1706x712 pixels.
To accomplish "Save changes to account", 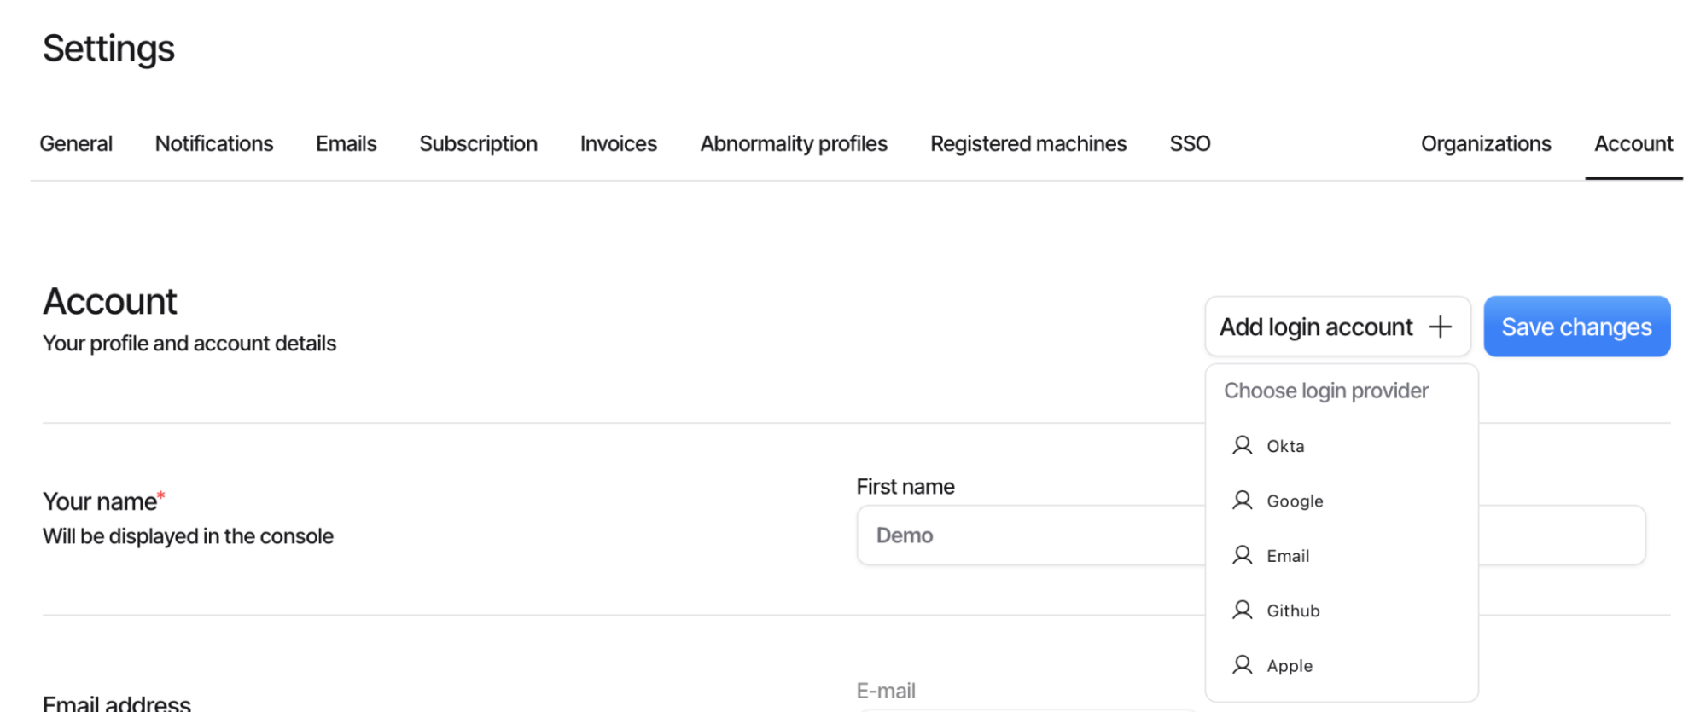I will coord(1576,327).
